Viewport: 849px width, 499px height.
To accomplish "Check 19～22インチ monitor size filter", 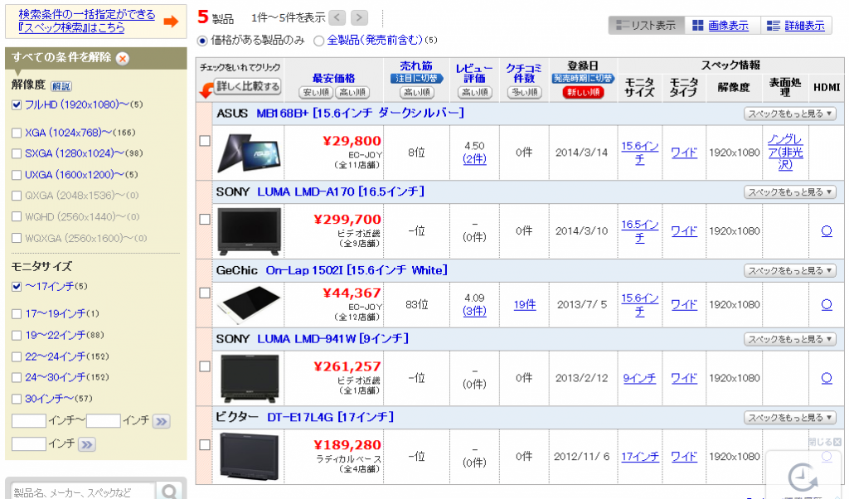I will point(17,336).
